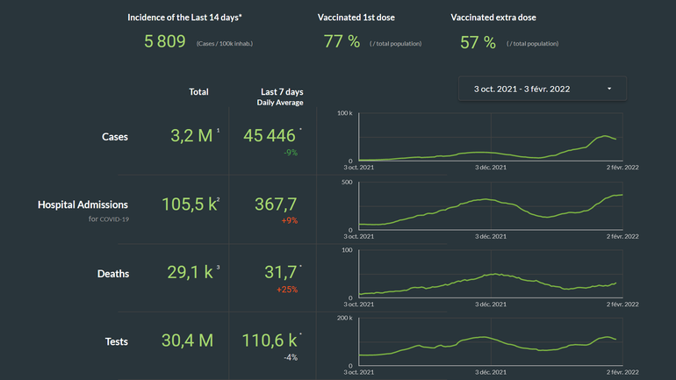Click the 31,7 daily deaths average

(280, 272)
